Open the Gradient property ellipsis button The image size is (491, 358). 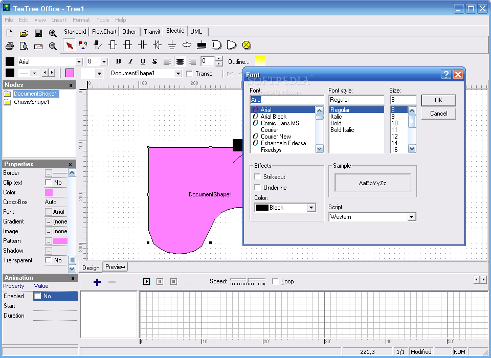48,222
